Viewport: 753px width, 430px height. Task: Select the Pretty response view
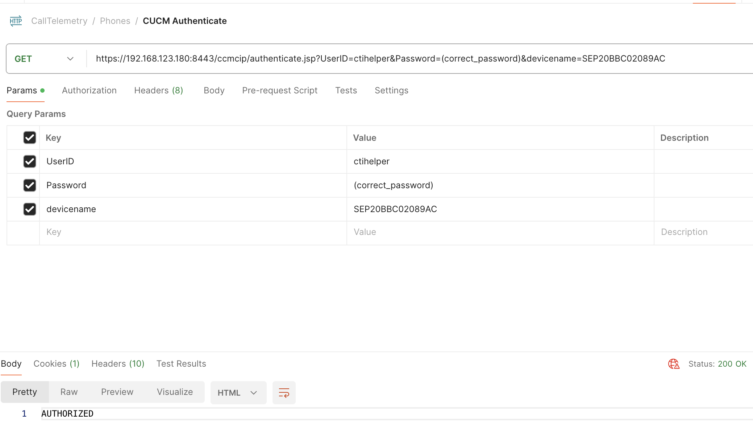pyautogui.click(x=24, y=392)
